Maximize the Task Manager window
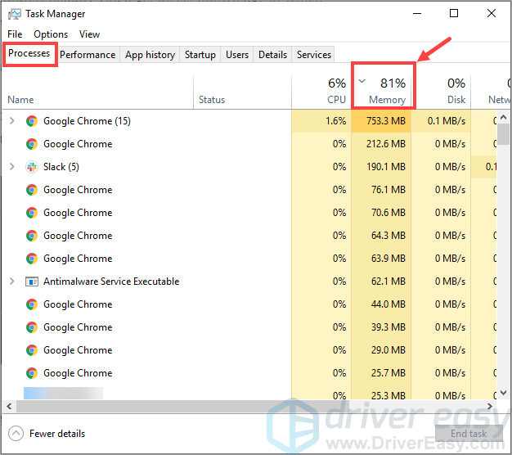 click(x=454, y=13)
